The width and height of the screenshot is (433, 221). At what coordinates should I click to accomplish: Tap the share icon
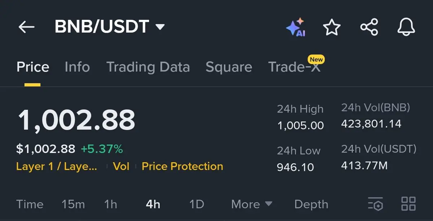[369, 27]
